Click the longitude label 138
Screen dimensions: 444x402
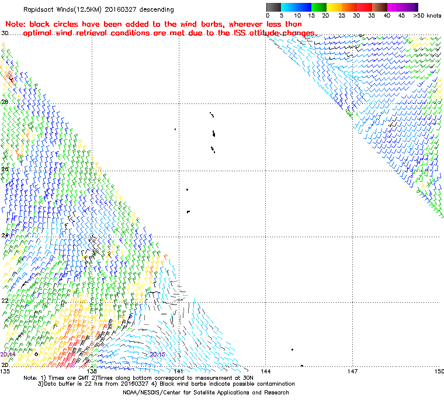click(x=92, y=371)
